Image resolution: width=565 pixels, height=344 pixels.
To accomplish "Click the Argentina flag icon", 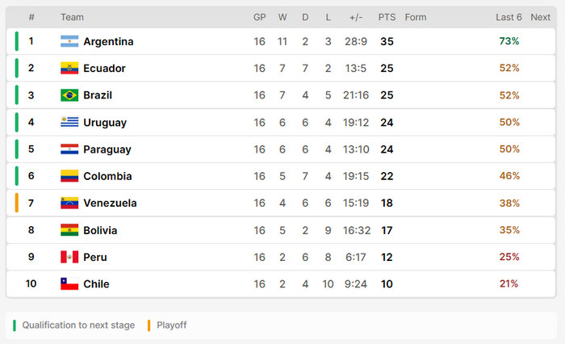I will coord(69,41).
